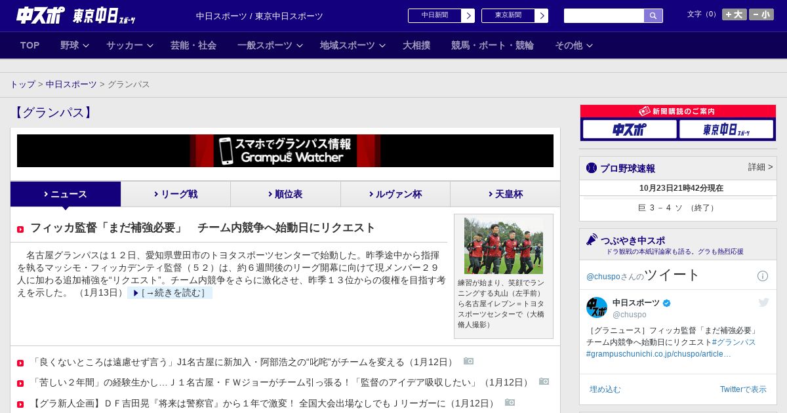Click the Twitter bird icon in tweet
This screenshot has height=413, width=787.
[x=763, y=302]
